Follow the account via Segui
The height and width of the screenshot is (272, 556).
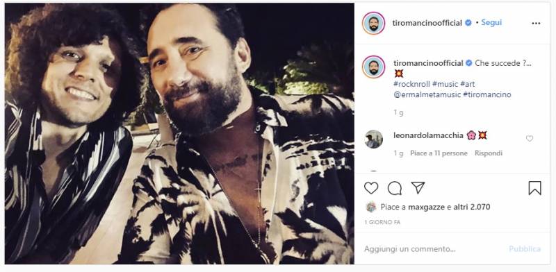[x=491, y=23]
